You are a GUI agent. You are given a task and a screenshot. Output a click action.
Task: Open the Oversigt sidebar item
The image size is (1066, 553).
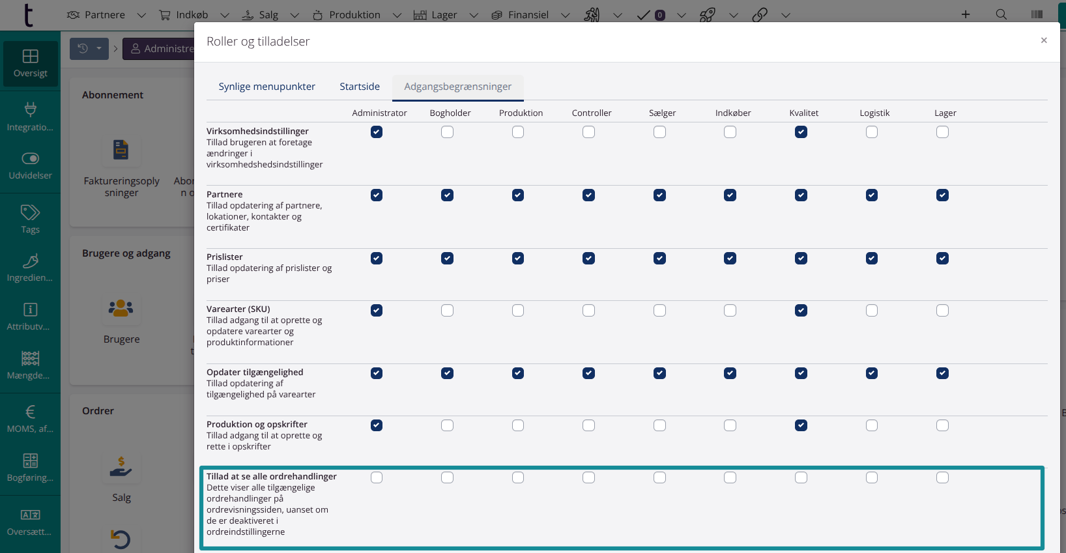click(30, 64)
